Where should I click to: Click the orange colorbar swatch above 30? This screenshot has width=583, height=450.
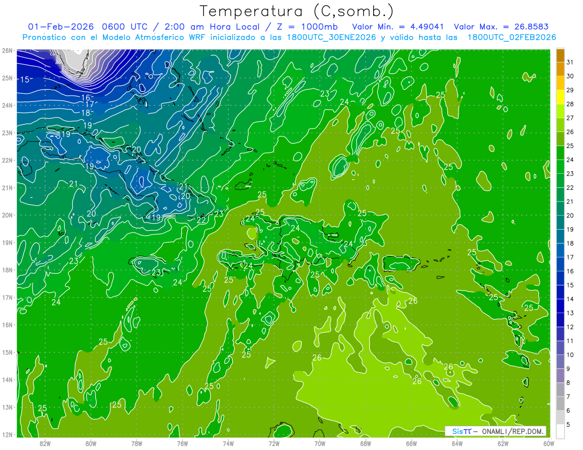tap(561, 69)
